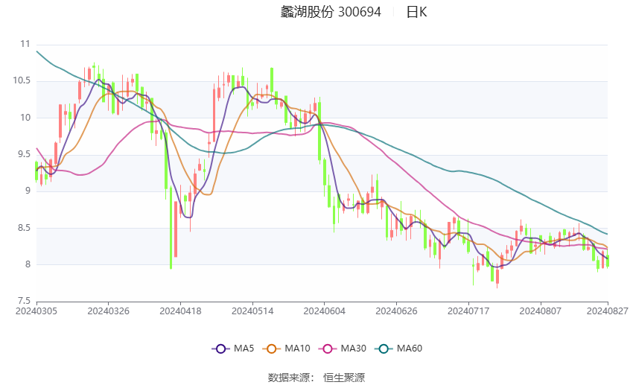Toggle the MA30 legend series

click(x=343, y=349)
